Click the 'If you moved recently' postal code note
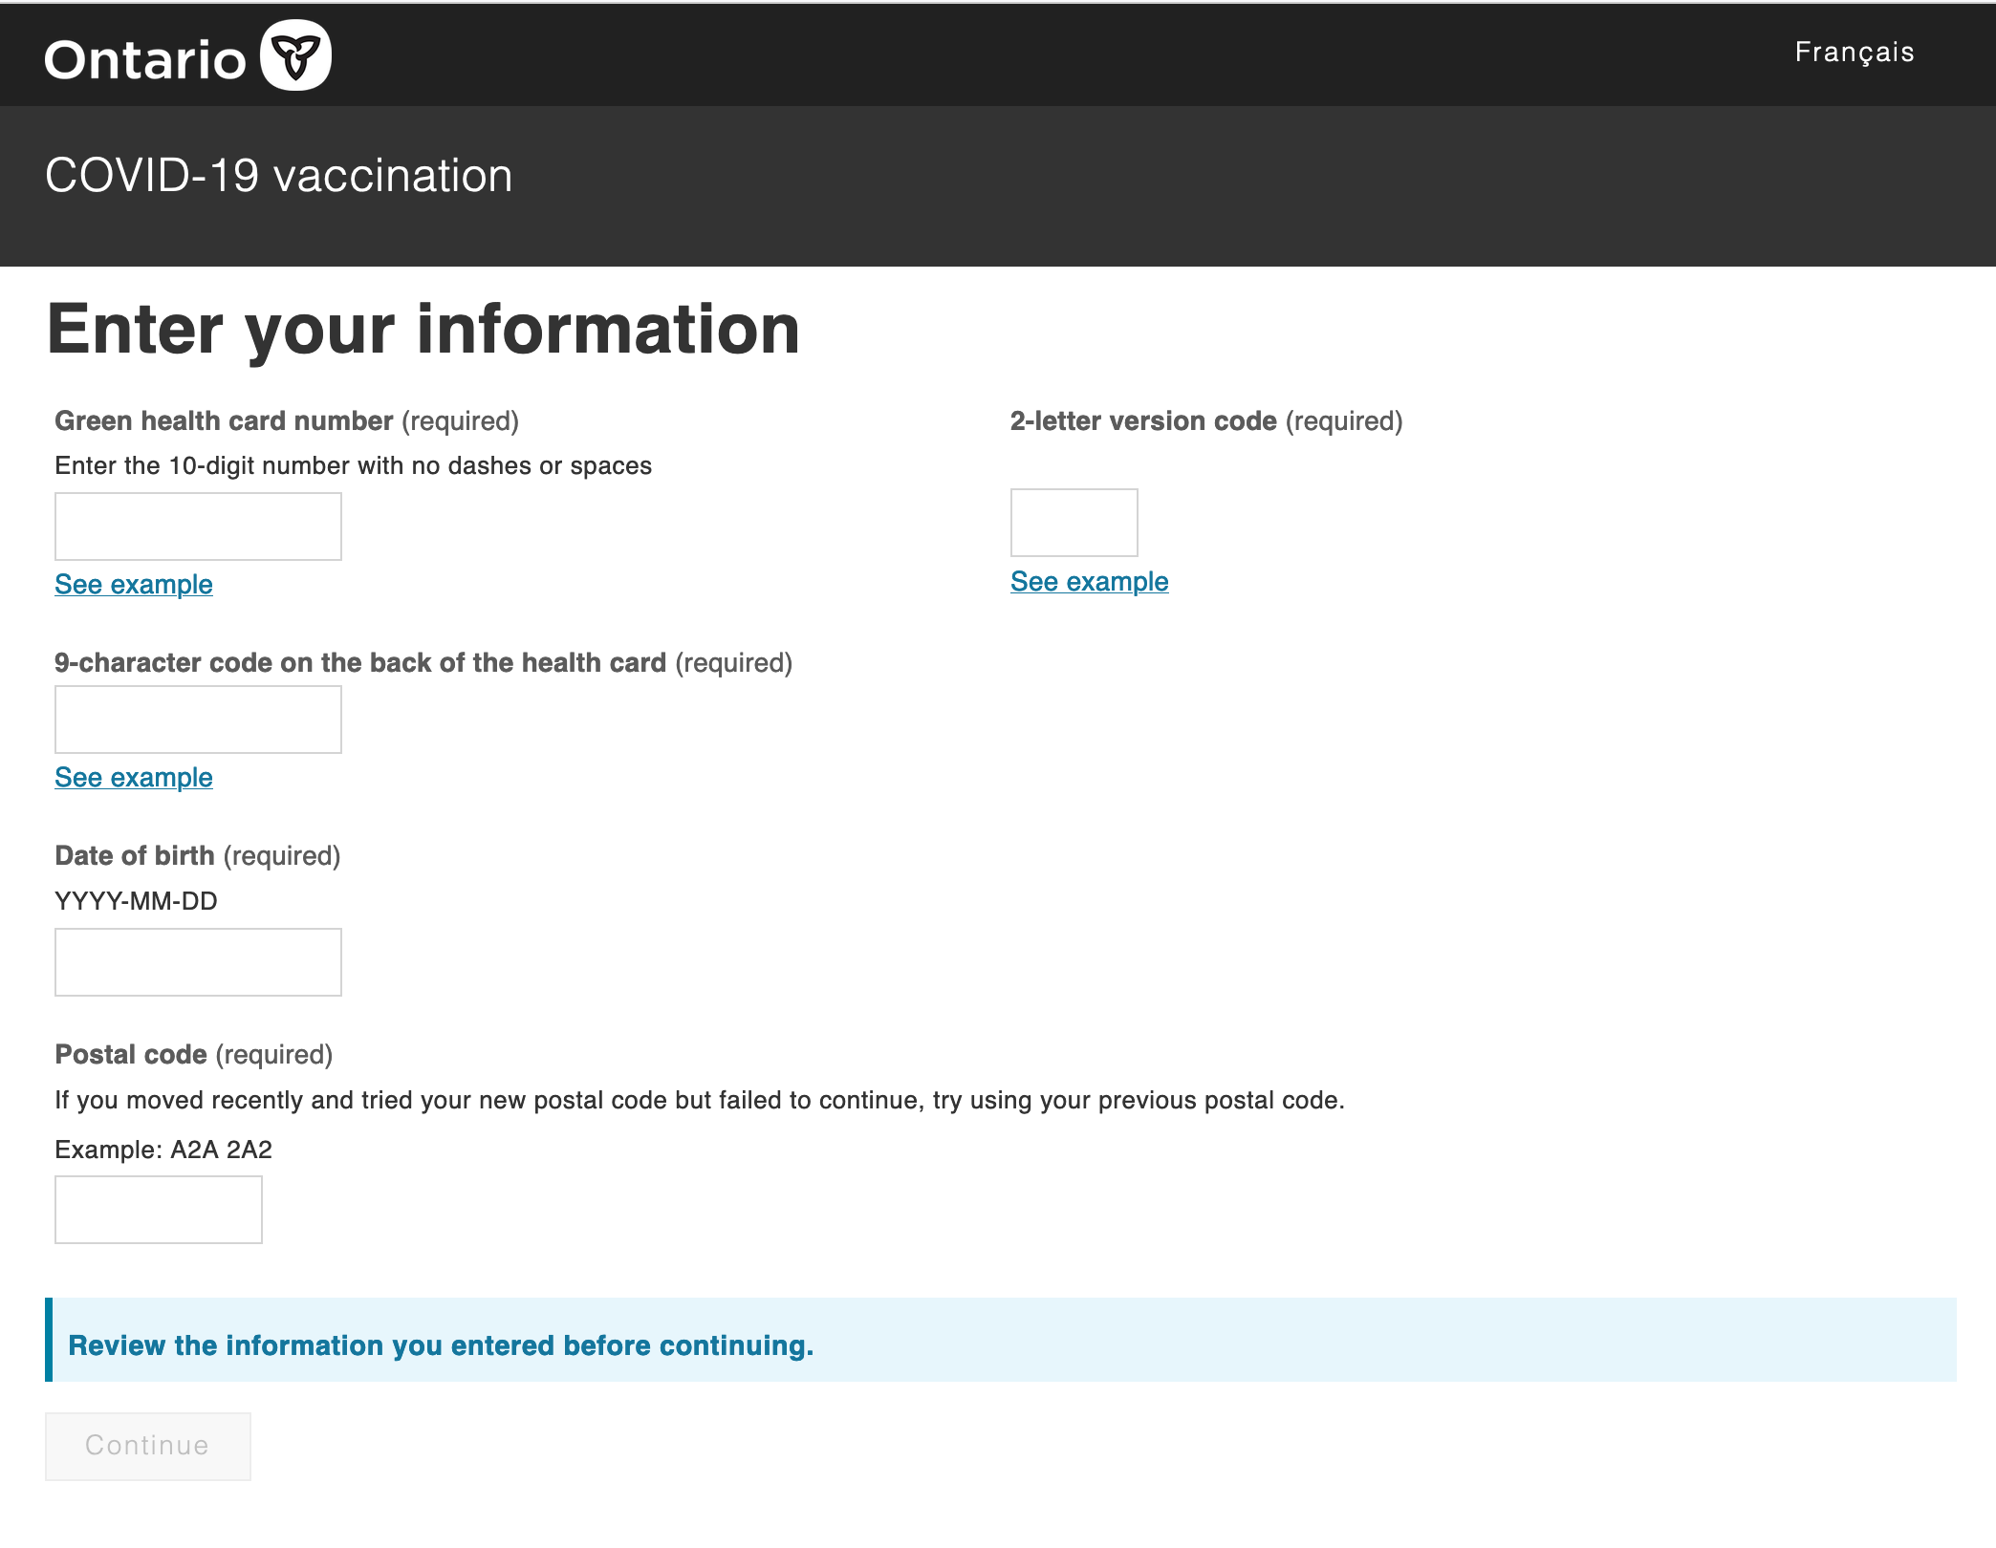 tap(700, 1101)
